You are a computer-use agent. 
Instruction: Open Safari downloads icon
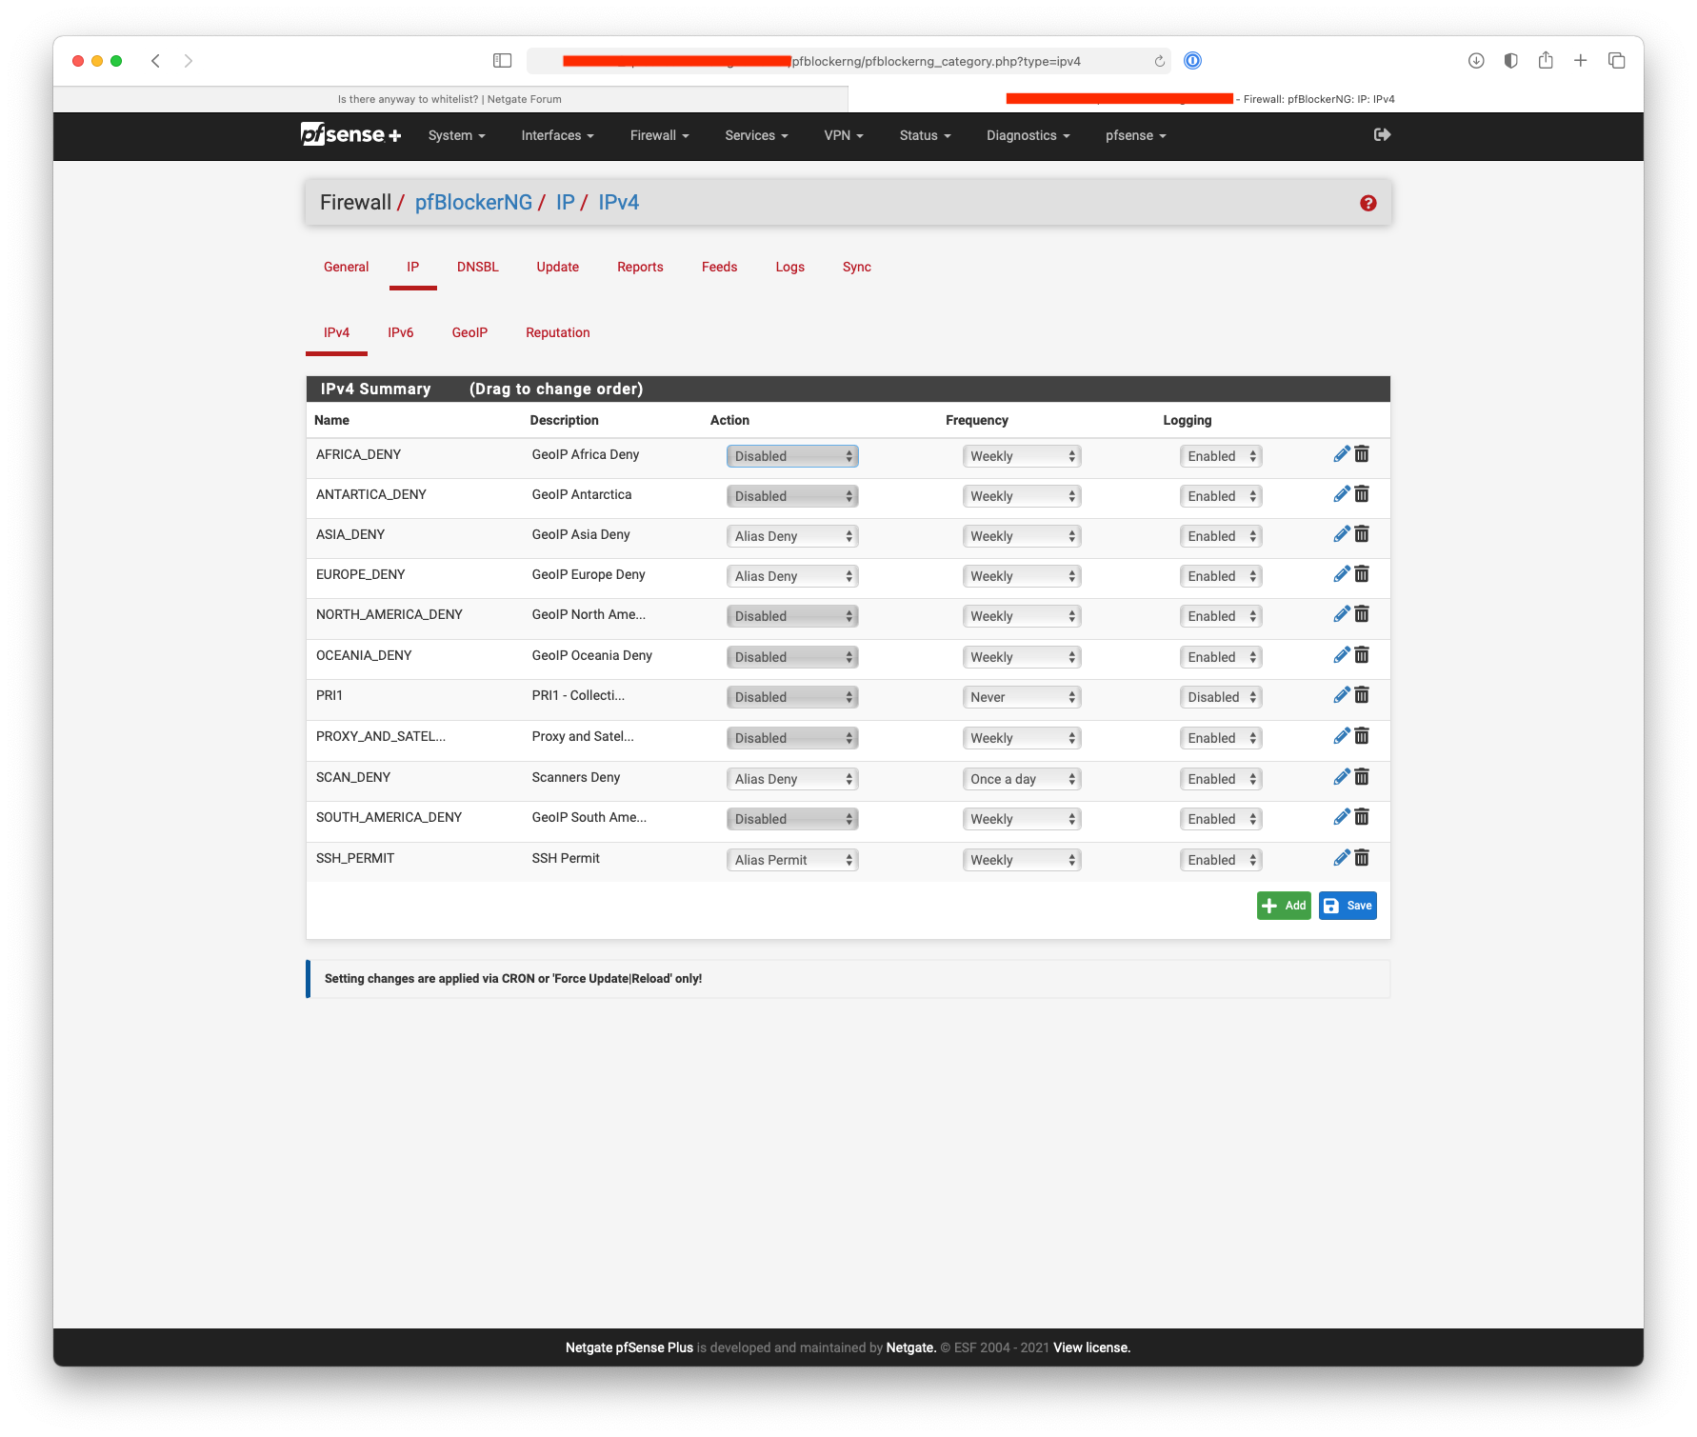click(x=1476, y=61)
